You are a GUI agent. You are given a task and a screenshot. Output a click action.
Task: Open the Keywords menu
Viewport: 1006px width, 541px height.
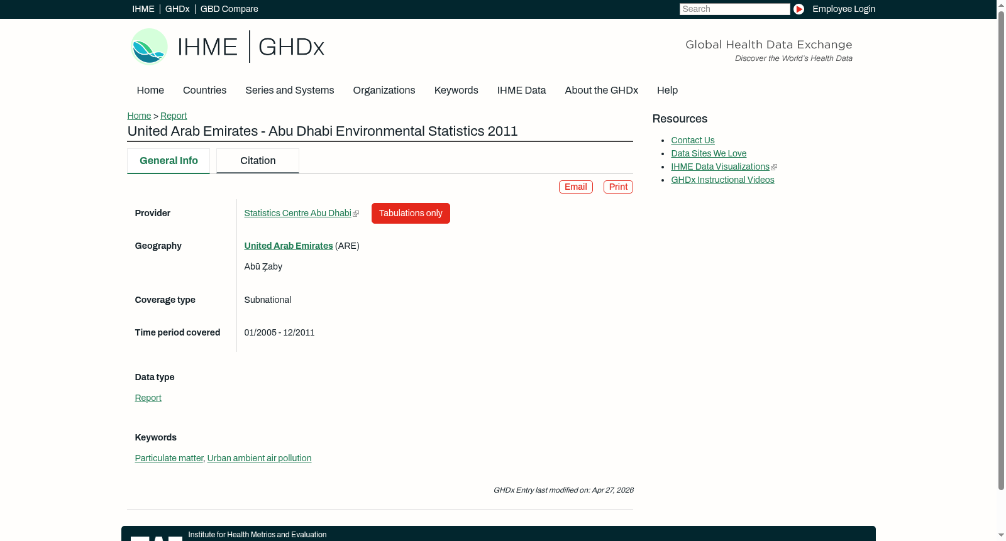[x=456, y=90]
